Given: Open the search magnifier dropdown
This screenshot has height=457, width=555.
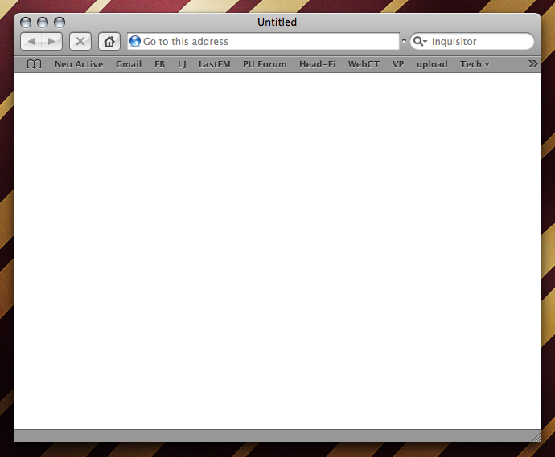Looking at the screenshot, I should pos(420,41).
